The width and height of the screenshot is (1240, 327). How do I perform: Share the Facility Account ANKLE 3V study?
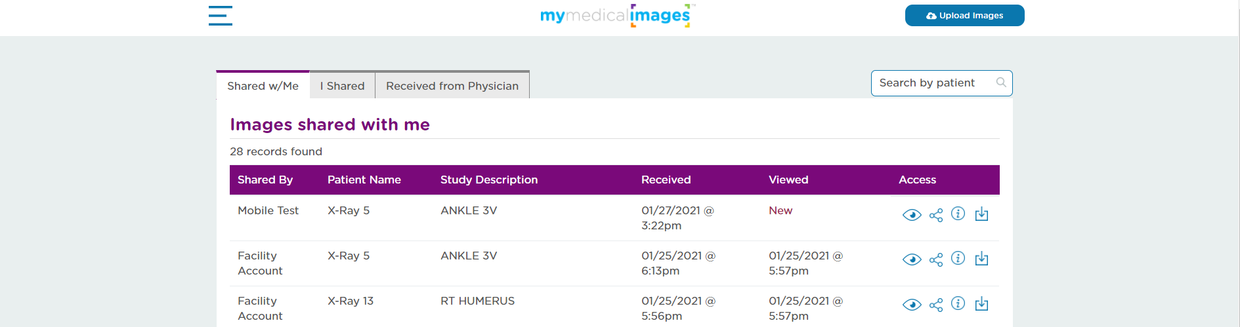coord(936,260)
